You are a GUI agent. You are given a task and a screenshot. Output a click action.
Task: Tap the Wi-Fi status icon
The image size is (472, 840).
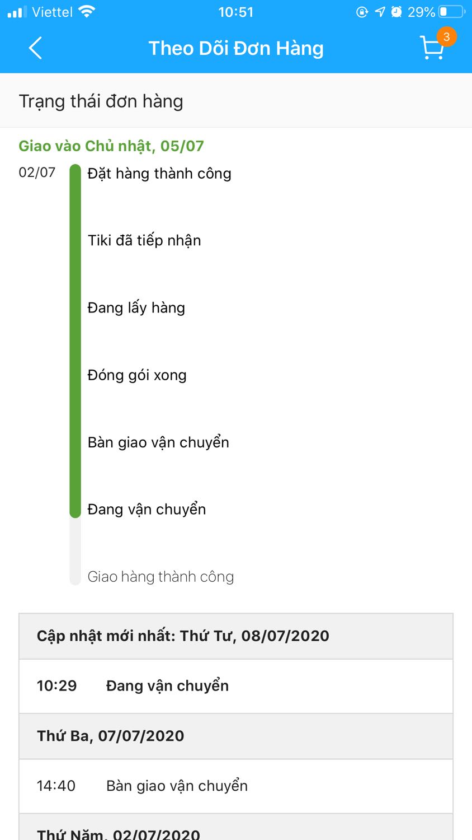click(x=87, y=12)
